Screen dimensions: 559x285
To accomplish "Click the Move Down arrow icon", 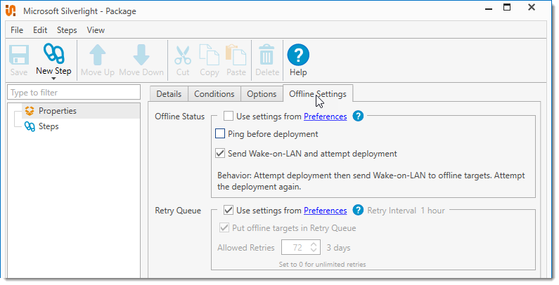I will (141, 55).
